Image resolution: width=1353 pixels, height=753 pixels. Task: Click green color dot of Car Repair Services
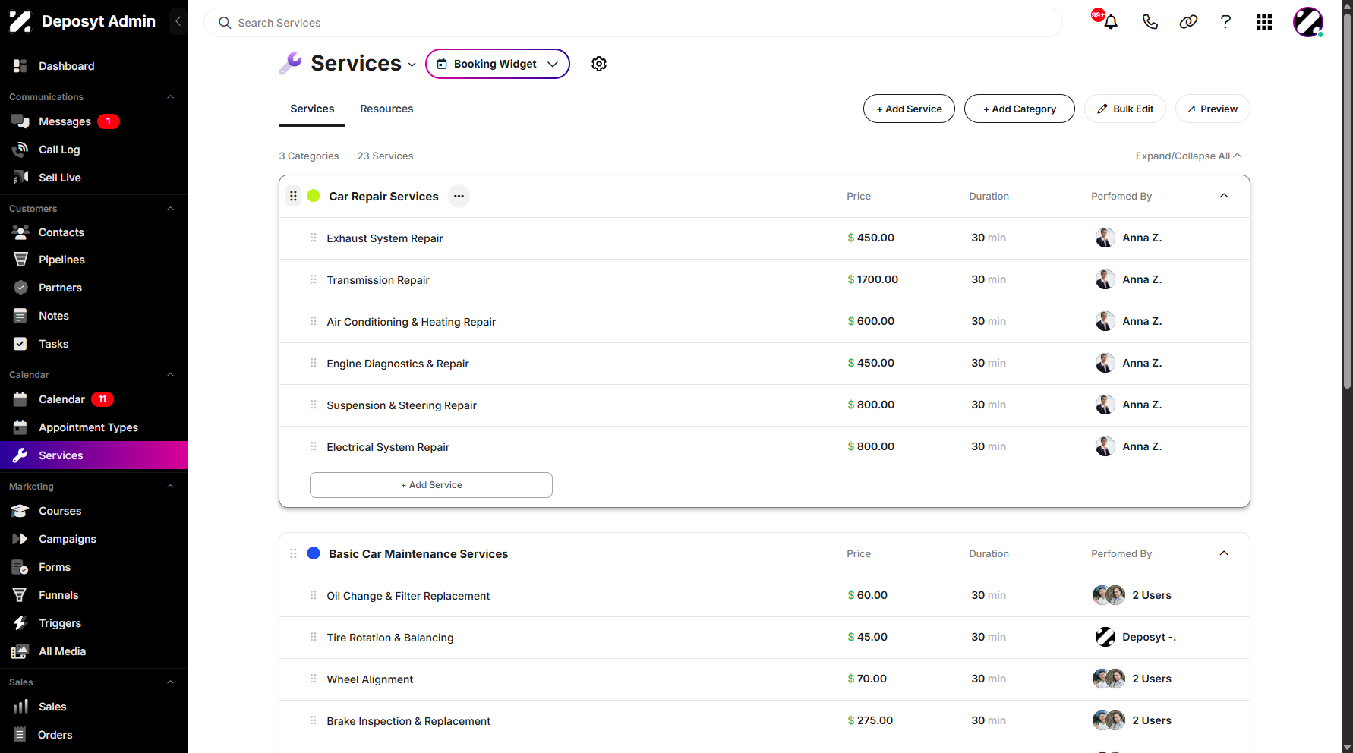point(313,196)
